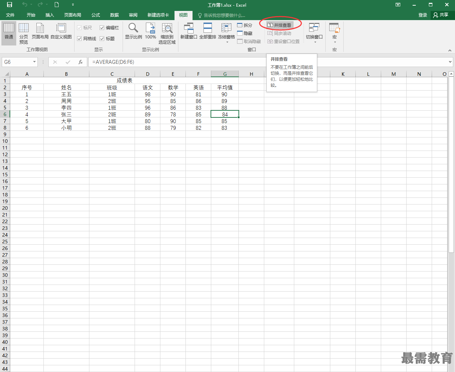Image resolution: width=455 pixels, height=372 pixels.
Task: Click the Save icon in title bar
Action: tap(10, 5)
